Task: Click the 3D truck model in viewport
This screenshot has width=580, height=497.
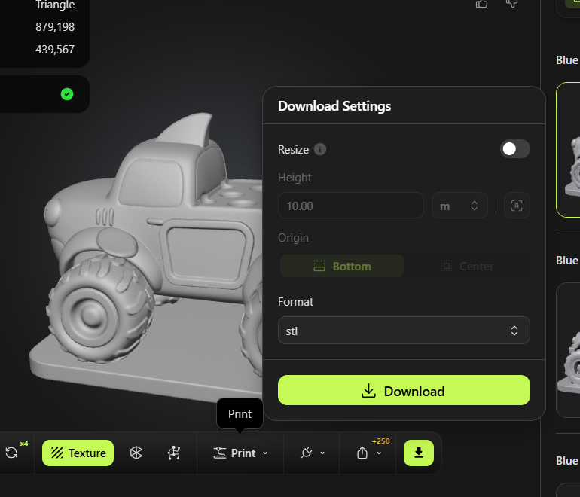Action: 148,259
